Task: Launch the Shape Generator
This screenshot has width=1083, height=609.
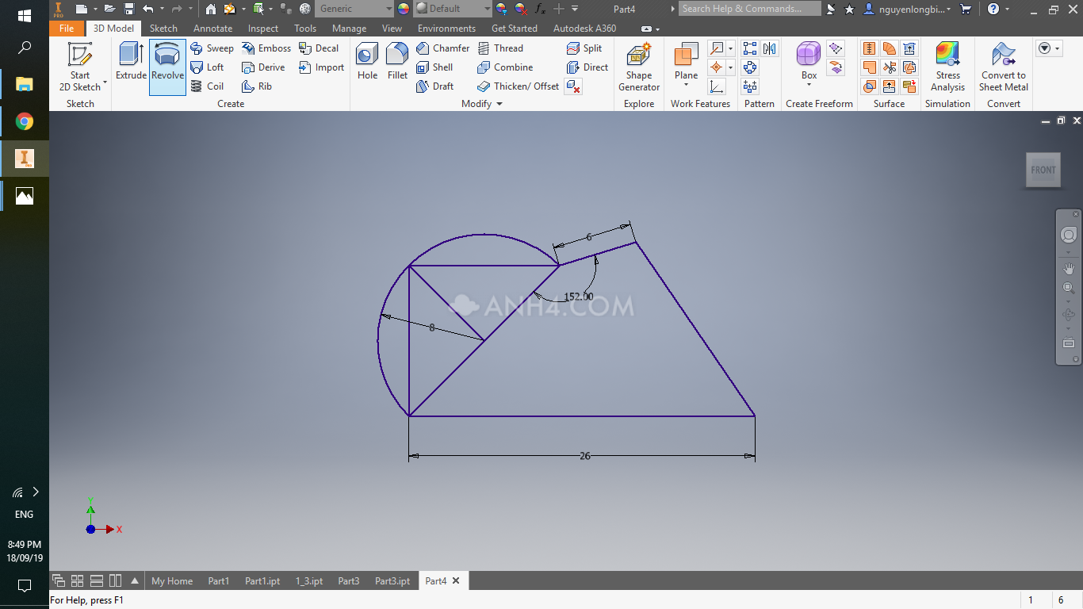Action: [x=639, y=67]
